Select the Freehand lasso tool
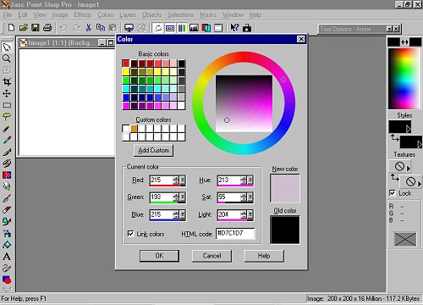 pos(7,117)
